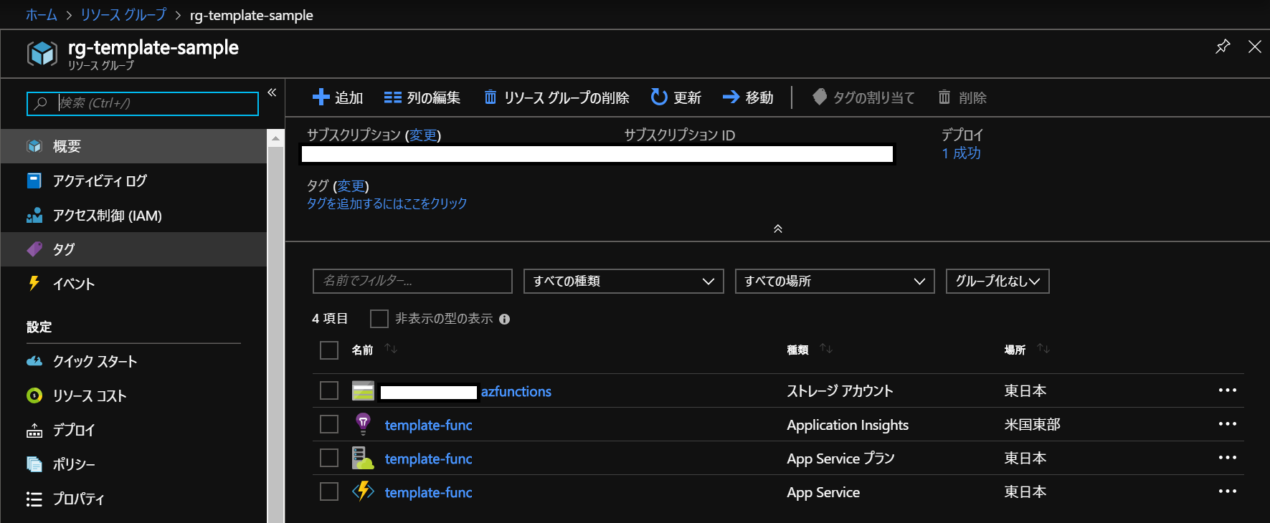1270x523 pixels.
Task: Open template-func App Service プラン
Action: [x=428, y=459]
